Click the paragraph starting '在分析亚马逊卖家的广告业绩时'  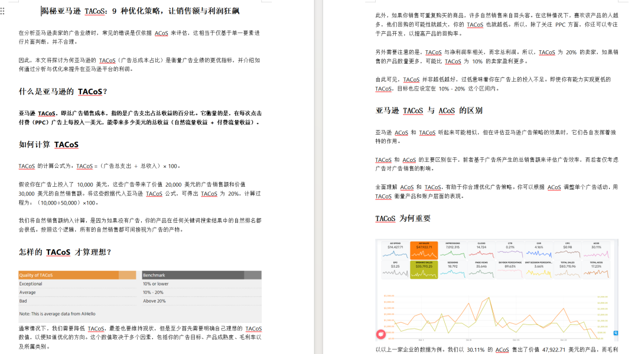click(139, 37)
